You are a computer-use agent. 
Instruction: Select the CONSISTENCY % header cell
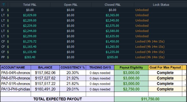pyautogui.click(x=73, y=67)
